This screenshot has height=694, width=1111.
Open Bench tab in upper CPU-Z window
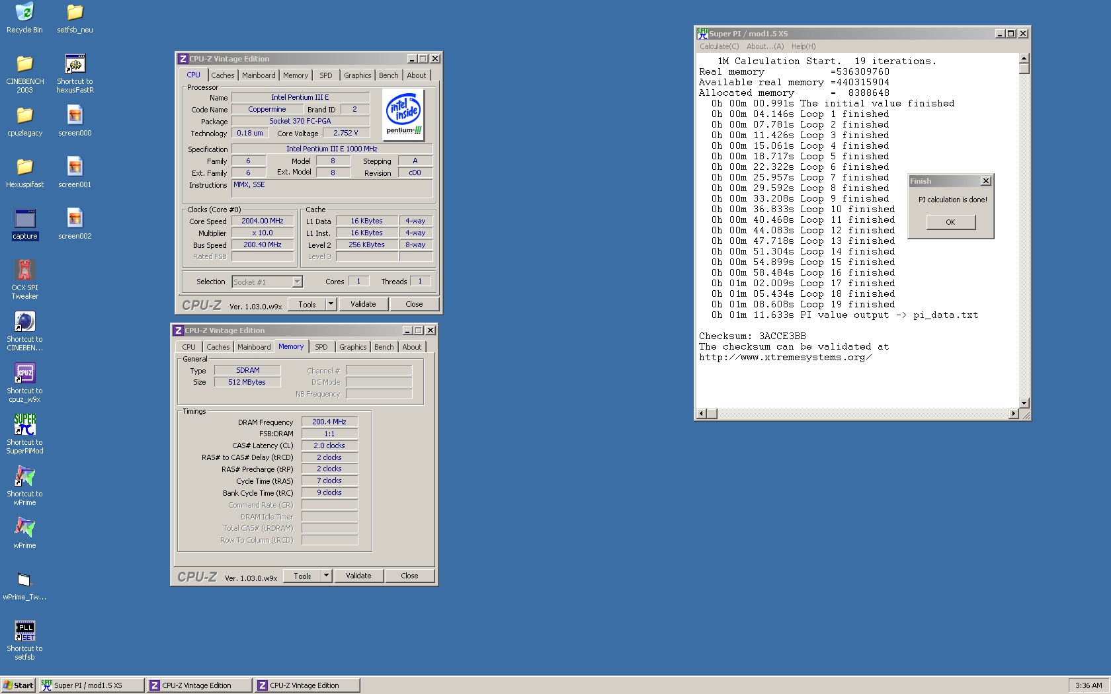(x=389, y=75)
